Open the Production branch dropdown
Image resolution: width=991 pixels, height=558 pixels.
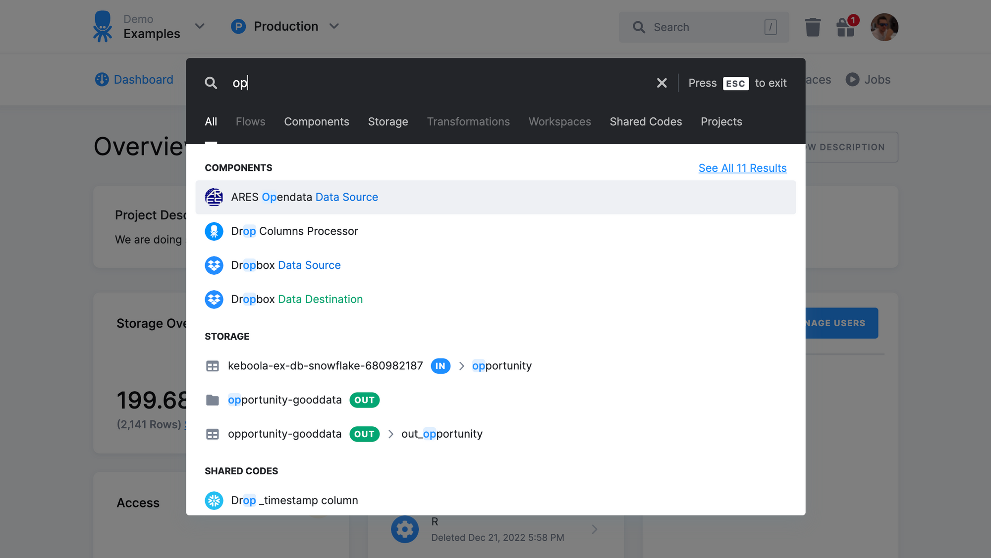(285, 26)
